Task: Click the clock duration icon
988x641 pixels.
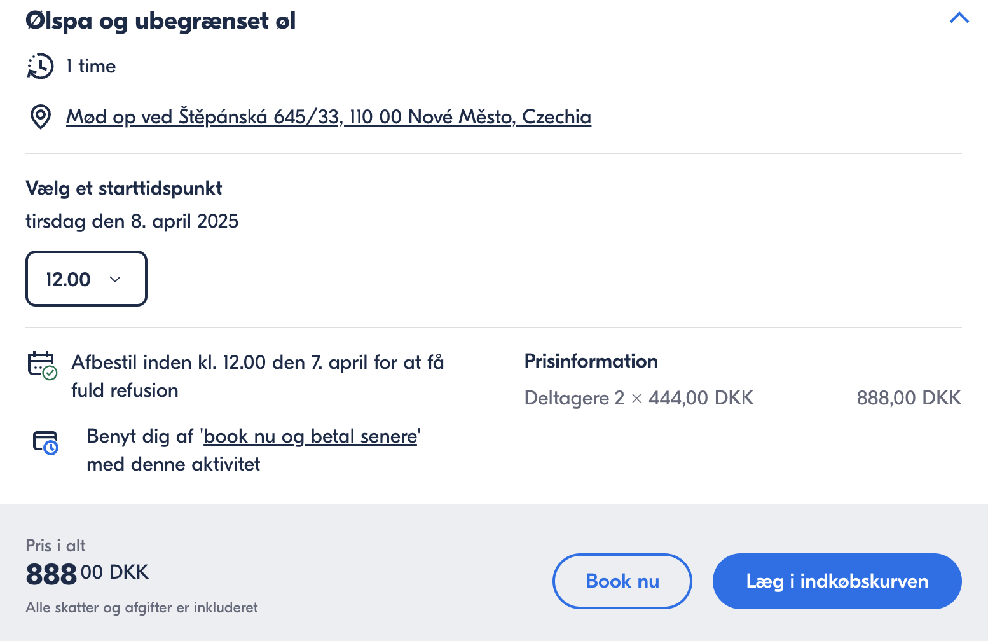Action: 40,66
